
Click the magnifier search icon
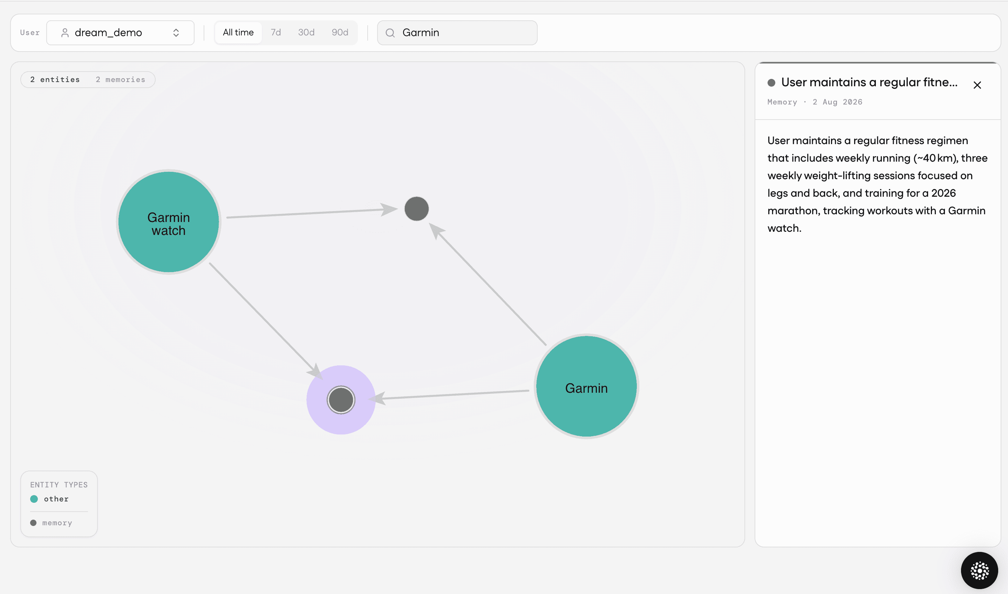tap(390, 33)
